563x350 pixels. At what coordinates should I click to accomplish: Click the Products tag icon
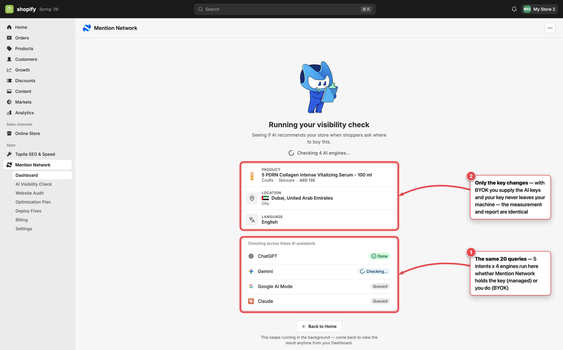point(9,49)
